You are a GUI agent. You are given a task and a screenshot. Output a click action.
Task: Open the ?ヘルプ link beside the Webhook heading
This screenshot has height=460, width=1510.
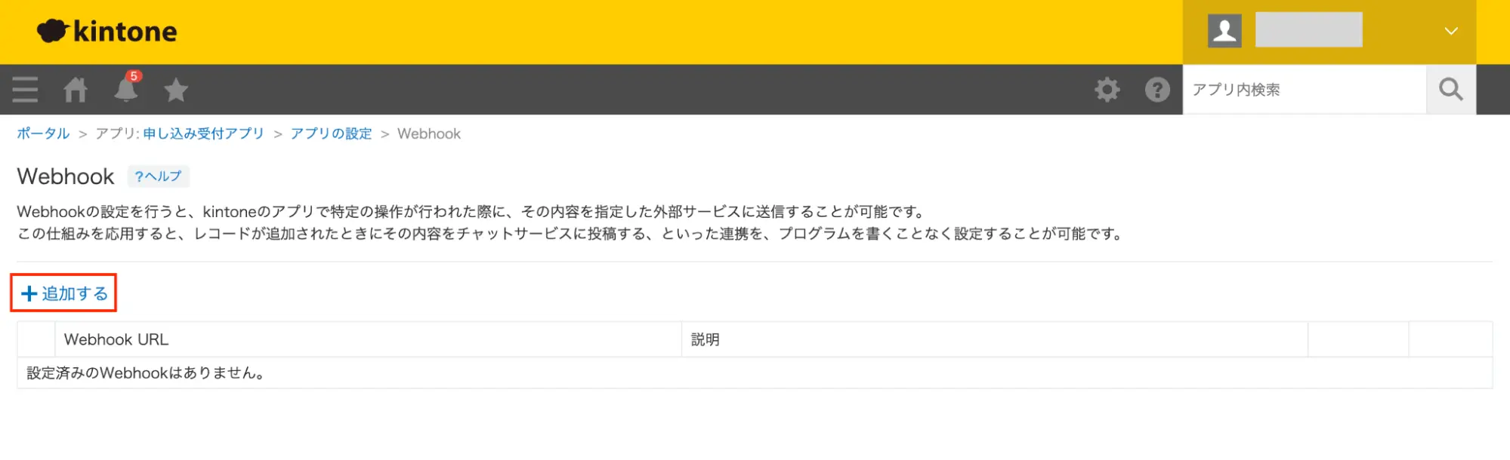coord(159,176)
